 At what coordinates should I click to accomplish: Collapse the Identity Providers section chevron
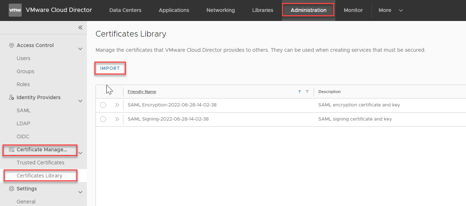click(80, 101)
